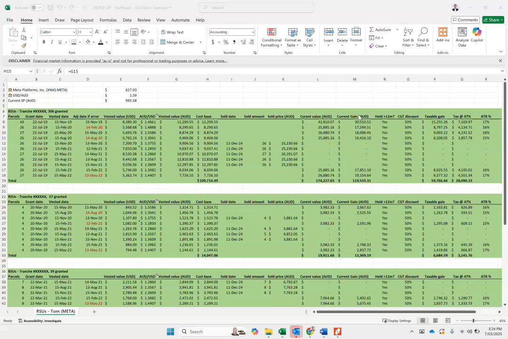Toggle Wrap Text

[172, 32]
